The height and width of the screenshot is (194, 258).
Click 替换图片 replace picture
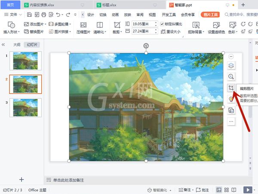[34, 31]
